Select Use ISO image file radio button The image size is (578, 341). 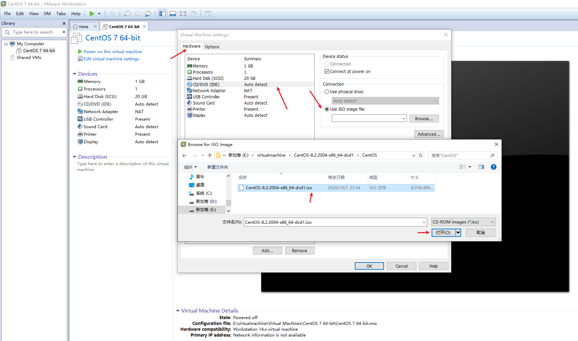327,109
